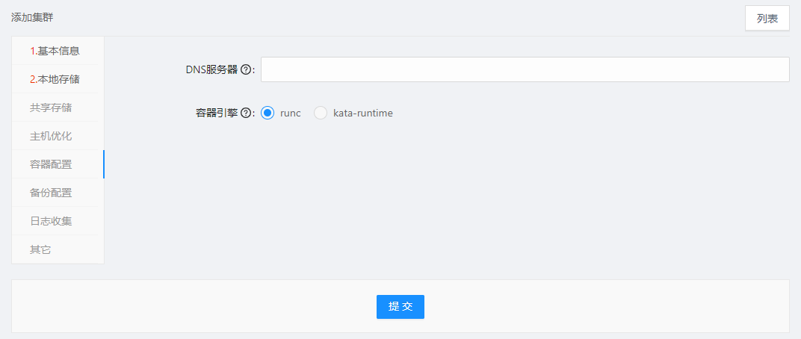
Task: Click the help icon beside DNS服务器
Action: tap(245, 70)
